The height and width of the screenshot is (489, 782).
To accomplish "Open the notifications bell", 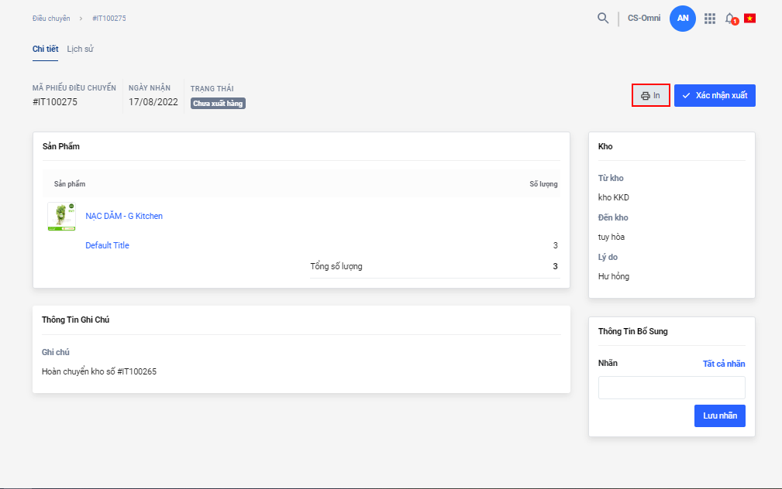I will [x=730, y=19].
